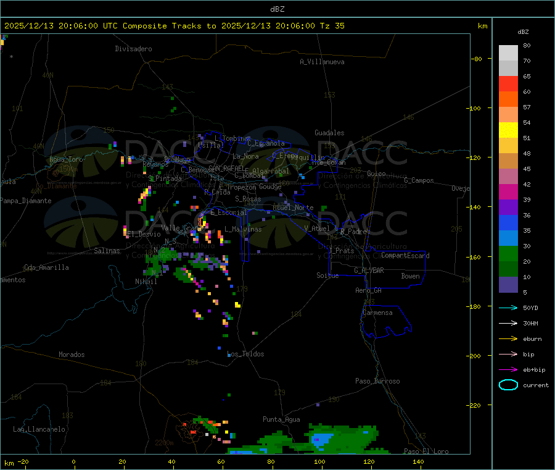Click the Bowen map label
This screenshot has width=555, height=470.
410,276
